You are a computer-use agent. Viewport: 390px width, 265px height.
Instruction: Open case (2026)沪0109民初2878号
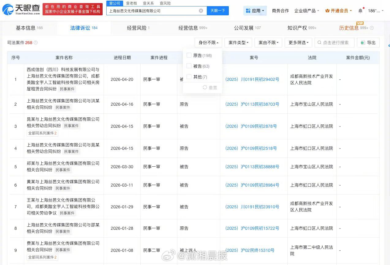[251, 126]
